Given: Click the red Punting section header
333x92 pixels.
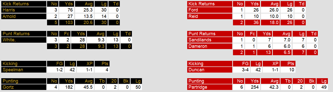Looking at the screenshot, I should point(210,81).
